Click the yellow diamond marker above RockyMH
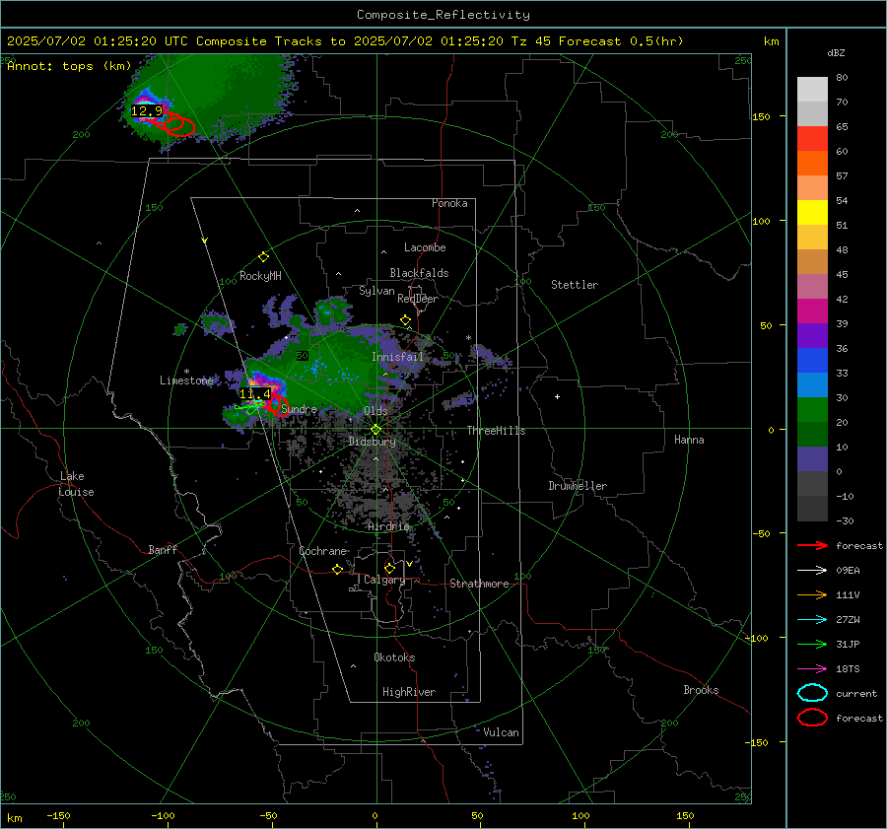Screen dimensions: 887x829 coord(263,257)
